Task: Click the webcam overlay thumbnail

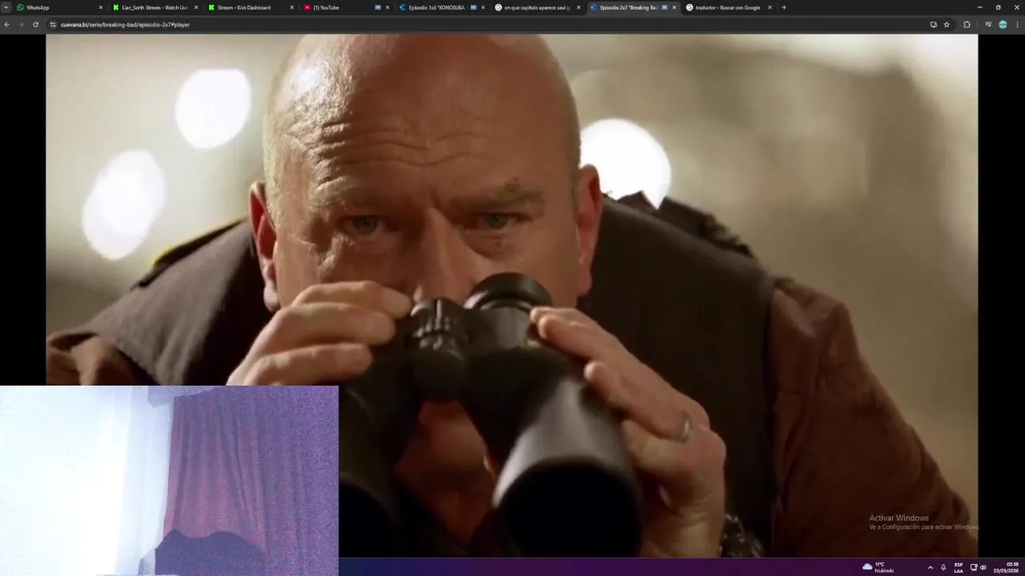Action: (x=169, y=481)
